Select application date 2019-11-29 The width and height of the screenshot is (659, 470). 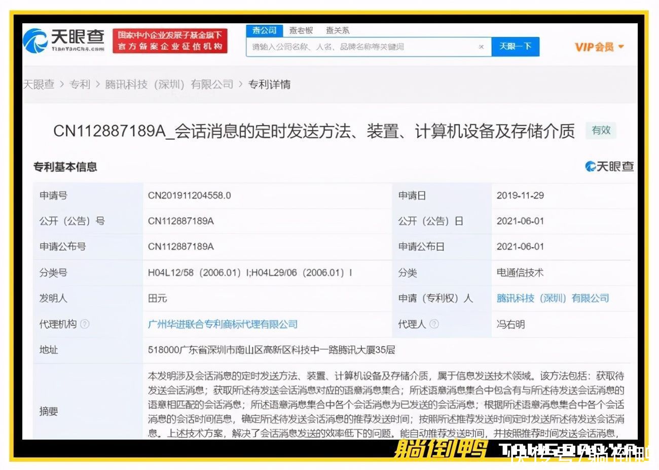pyautogui.click(x=520, y=195)
